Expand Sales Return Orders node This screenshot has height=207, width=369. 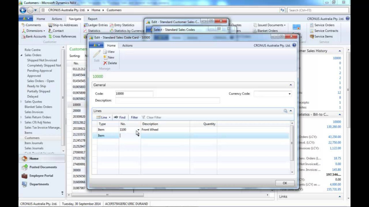click(x=21, y=117)
